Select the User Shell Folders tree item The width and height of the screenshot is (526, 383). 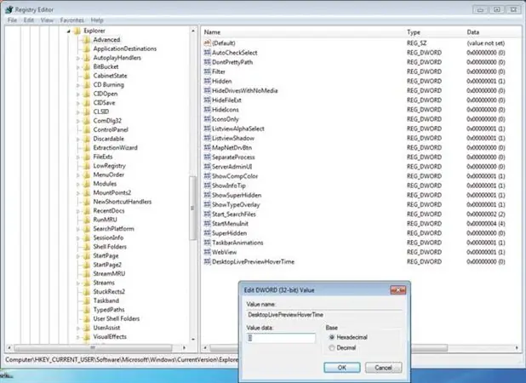[x=116, y=318]
